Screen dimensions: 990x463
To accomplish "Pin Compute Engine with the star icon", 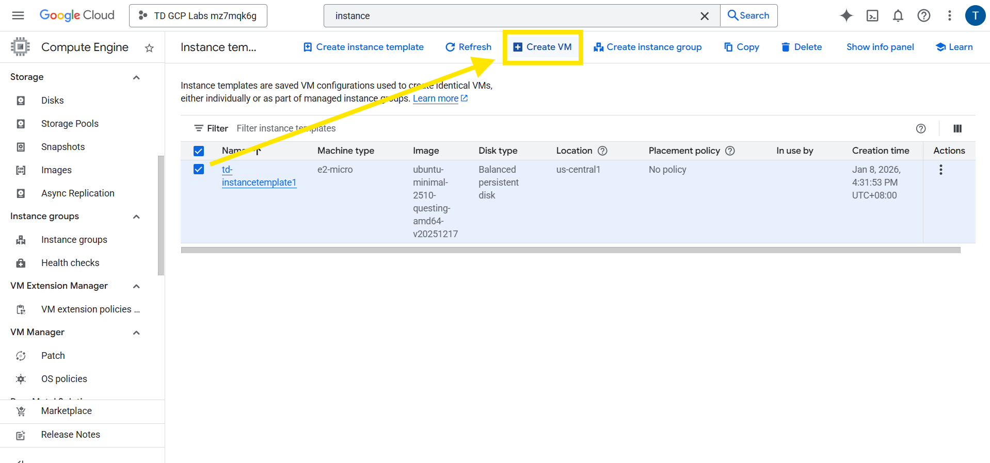I will (149, 48).
